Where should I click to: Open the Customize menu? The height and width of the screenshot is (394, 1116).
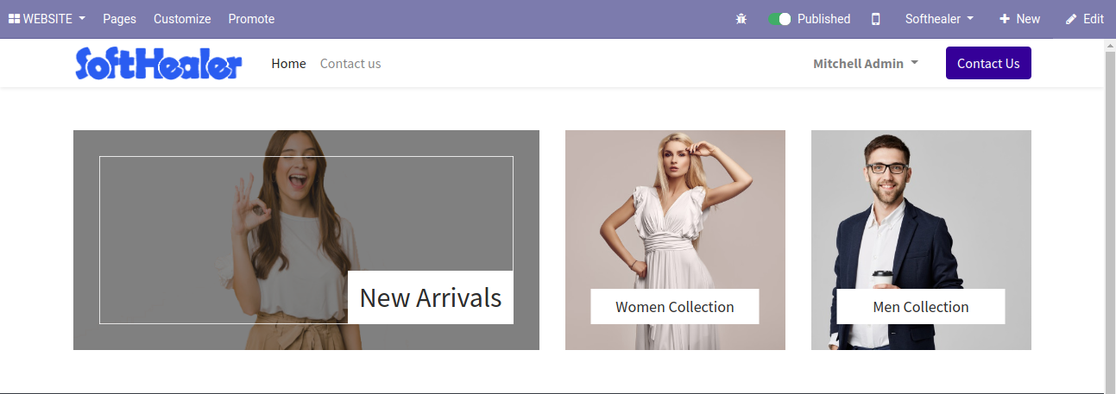[182, 19]
